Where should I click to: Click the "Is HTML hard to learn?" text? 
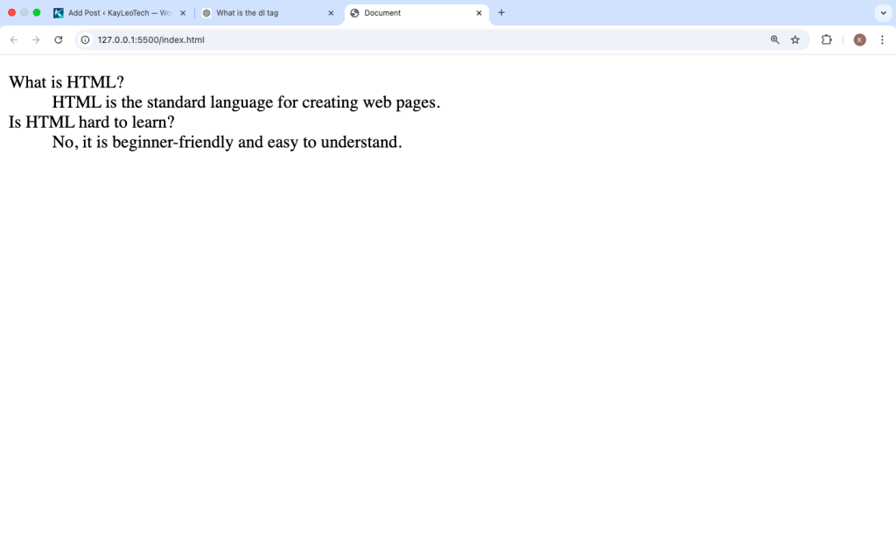[x=92, y=122]
